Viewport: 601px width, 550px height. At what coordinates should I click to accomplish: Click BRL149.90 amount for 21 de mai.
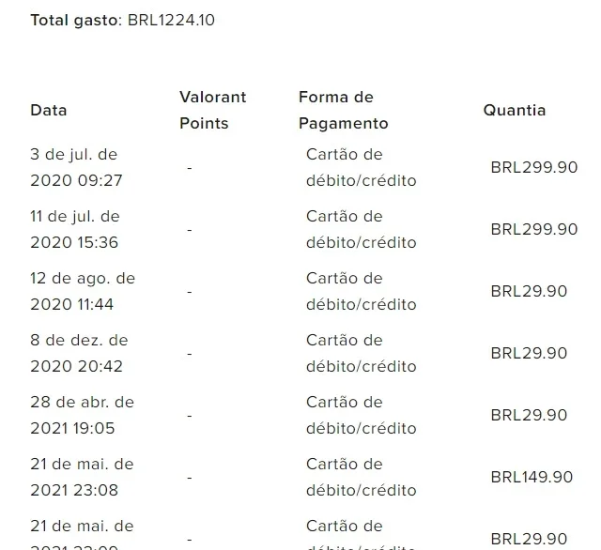pyautogui.click(x=532, y=477)
